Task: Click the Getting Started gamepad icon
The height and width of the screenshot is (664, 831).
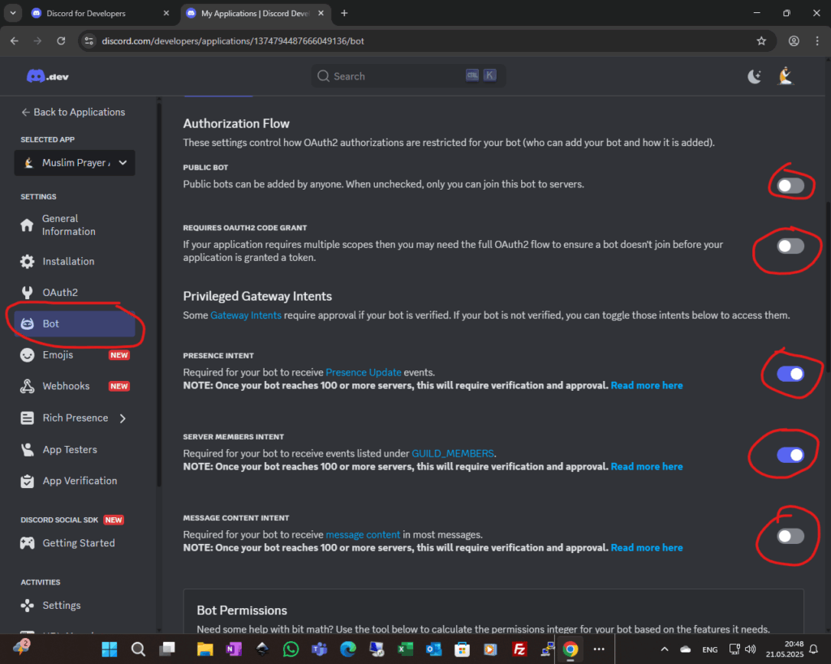Action: 27,542
